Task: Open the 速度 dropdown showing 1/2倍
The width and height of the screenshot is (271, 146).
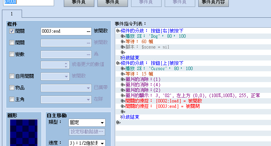Action: pos(102,143)
